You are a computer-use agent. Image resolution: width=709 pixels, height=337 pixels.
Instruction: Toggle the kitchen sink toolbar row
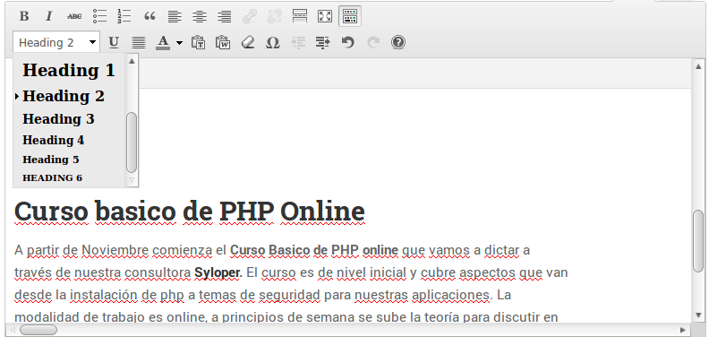pos(350,16)
